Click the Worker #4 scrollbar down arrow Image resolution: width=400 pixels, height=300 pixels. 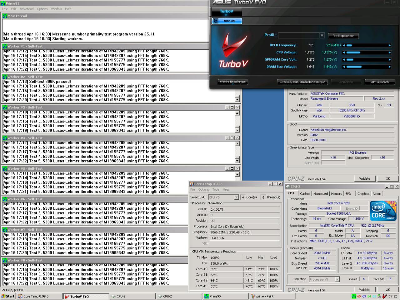(x=237, y=161)
